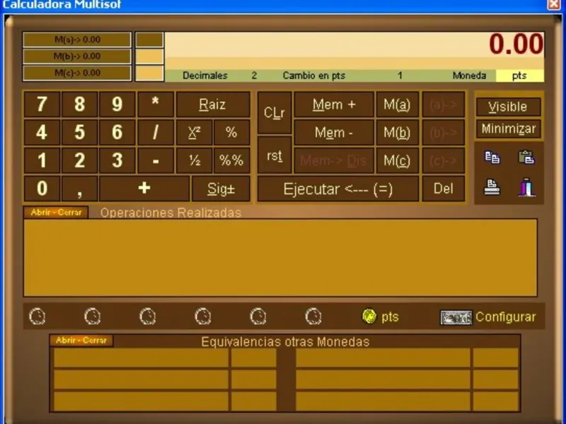
Task: Select memory M(a) button
Action: pyautogui.click(x=397, y=105)
